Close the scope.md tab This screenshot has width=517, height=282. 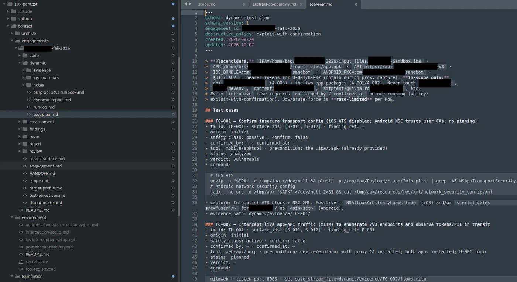pyautogui.click(x=244, y=4)
